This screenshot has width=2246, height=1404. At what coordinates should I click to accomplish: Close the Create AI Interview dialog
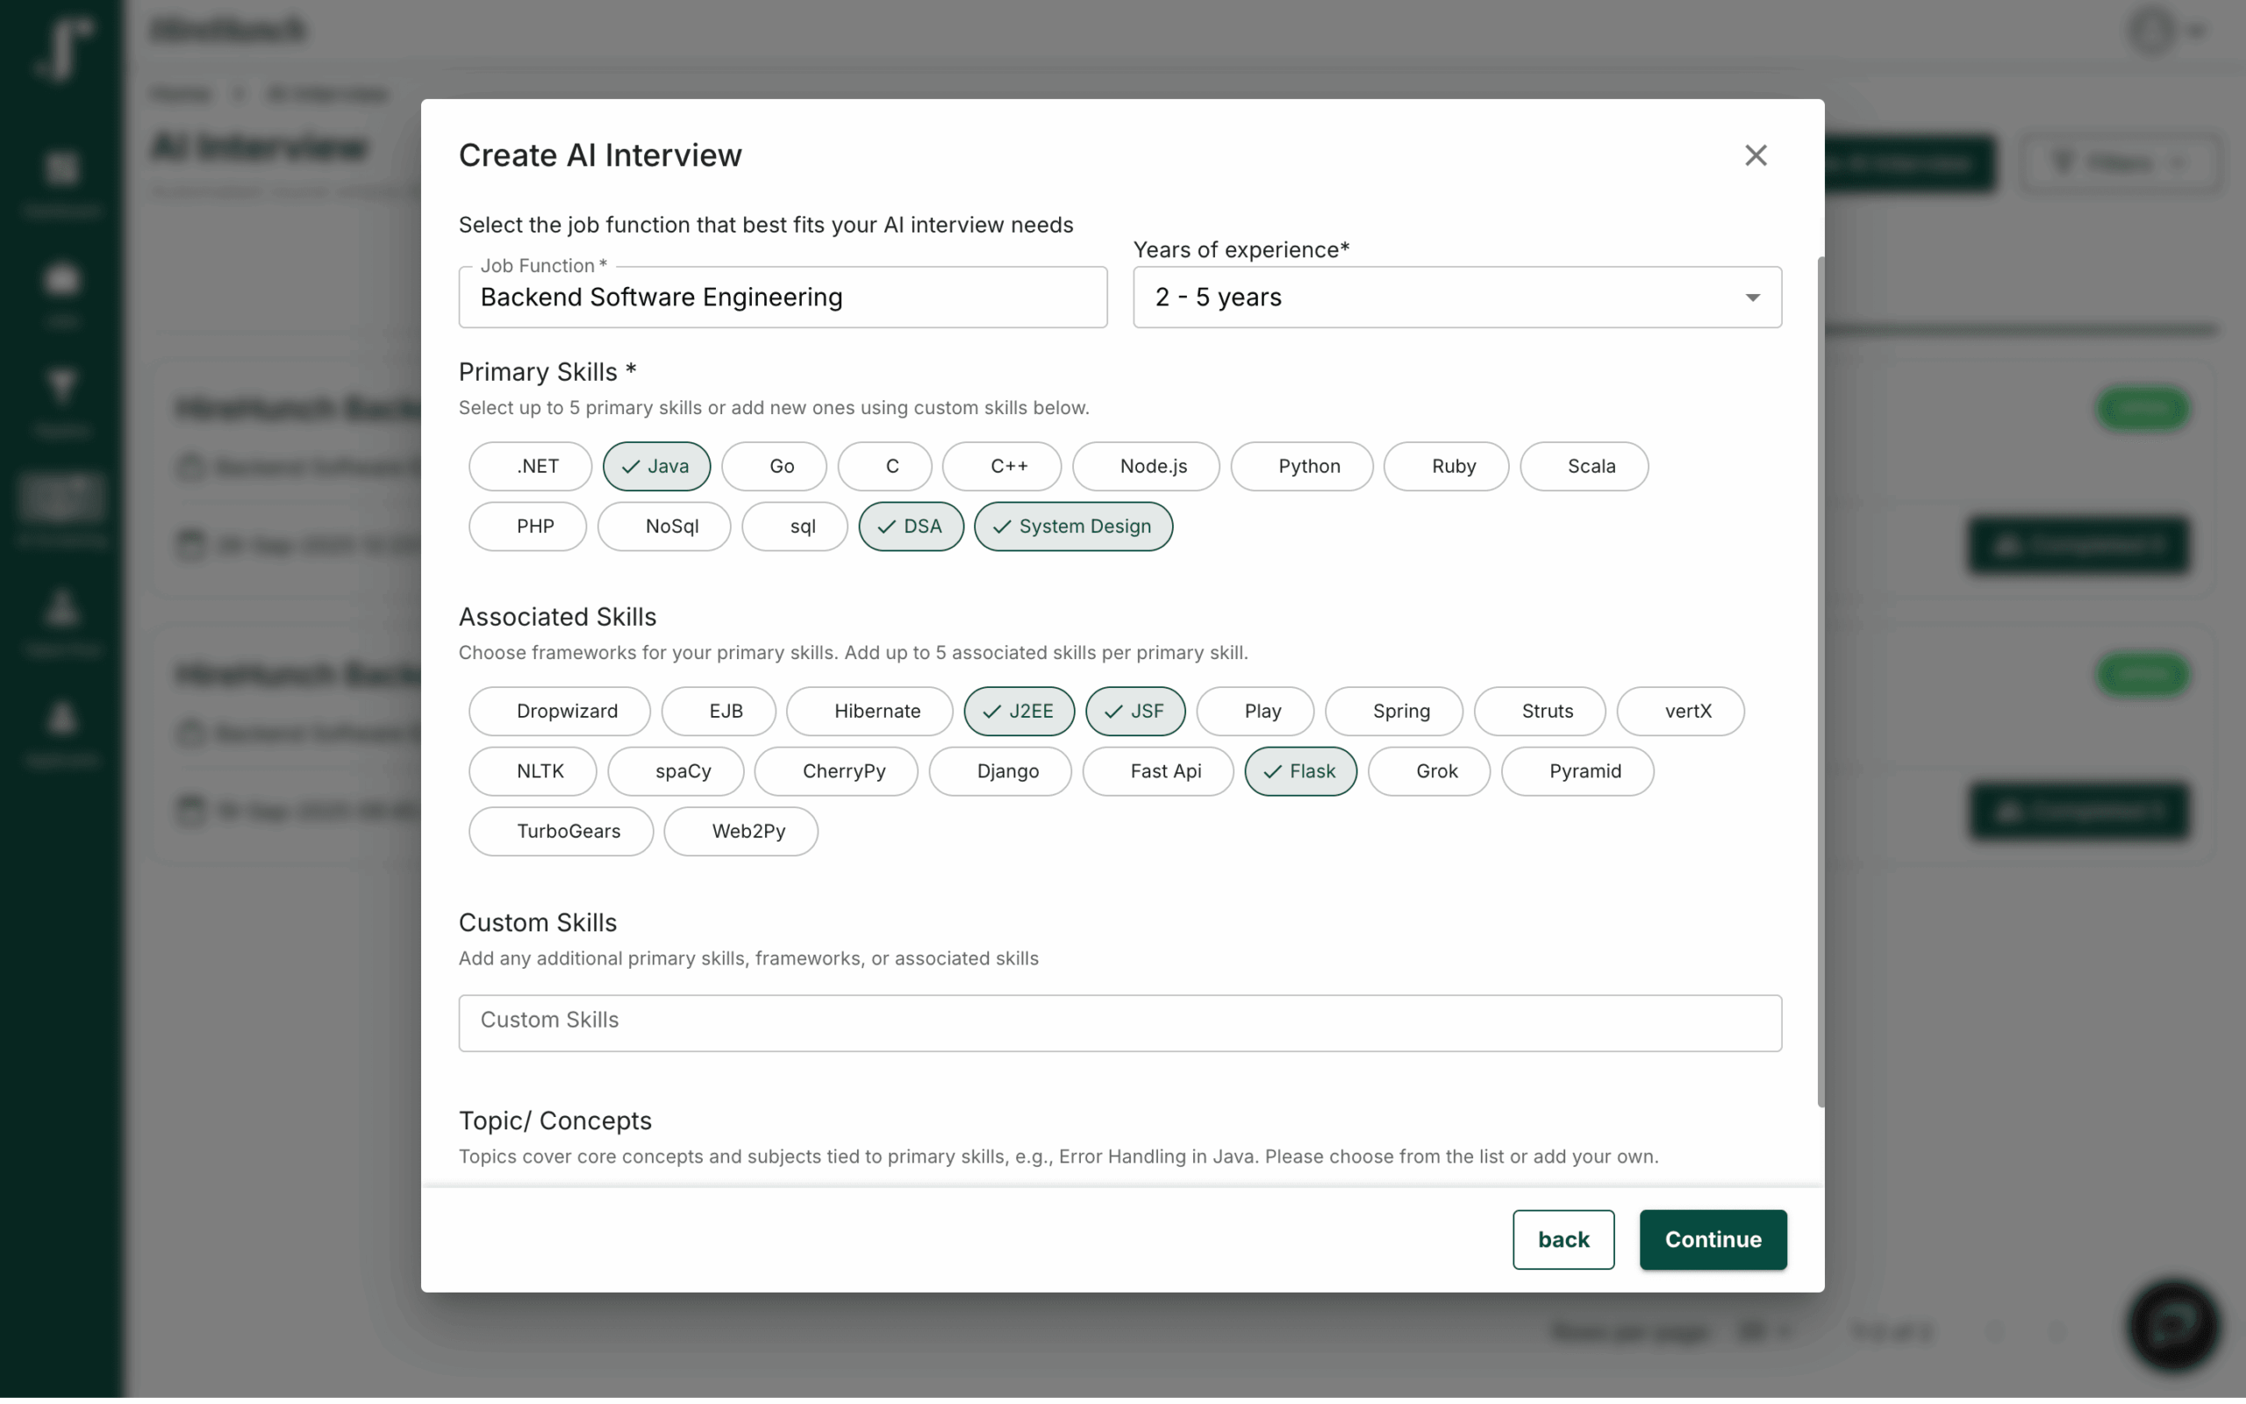click(1755, 155)
